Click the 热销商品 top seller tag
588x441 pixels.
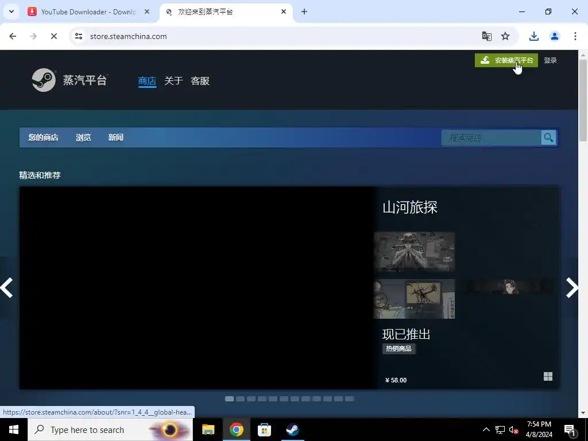point(399,349)
